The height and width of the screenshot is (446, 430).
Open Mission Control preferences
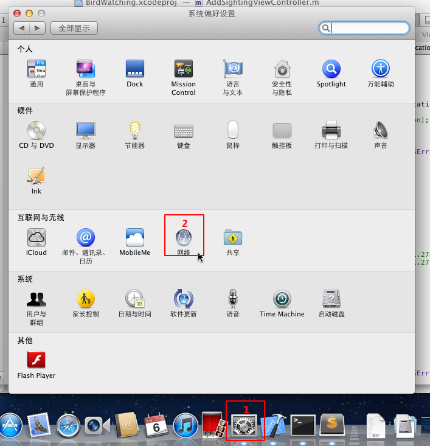[x=184, y=78]
